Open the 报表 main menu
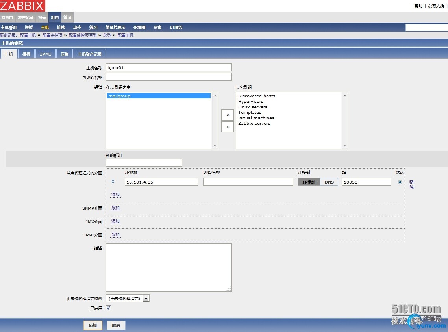448x332 pixels. pyautogui.click(x=42, y=17)
